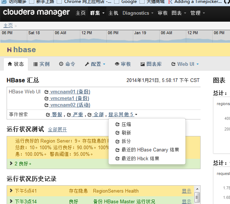
Task: Switch to the 状态 tab
Action: 16,64
